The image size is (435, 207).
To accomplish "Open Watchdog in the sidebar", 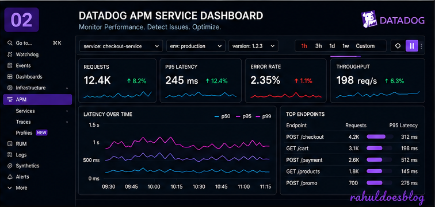I will 27,54.
